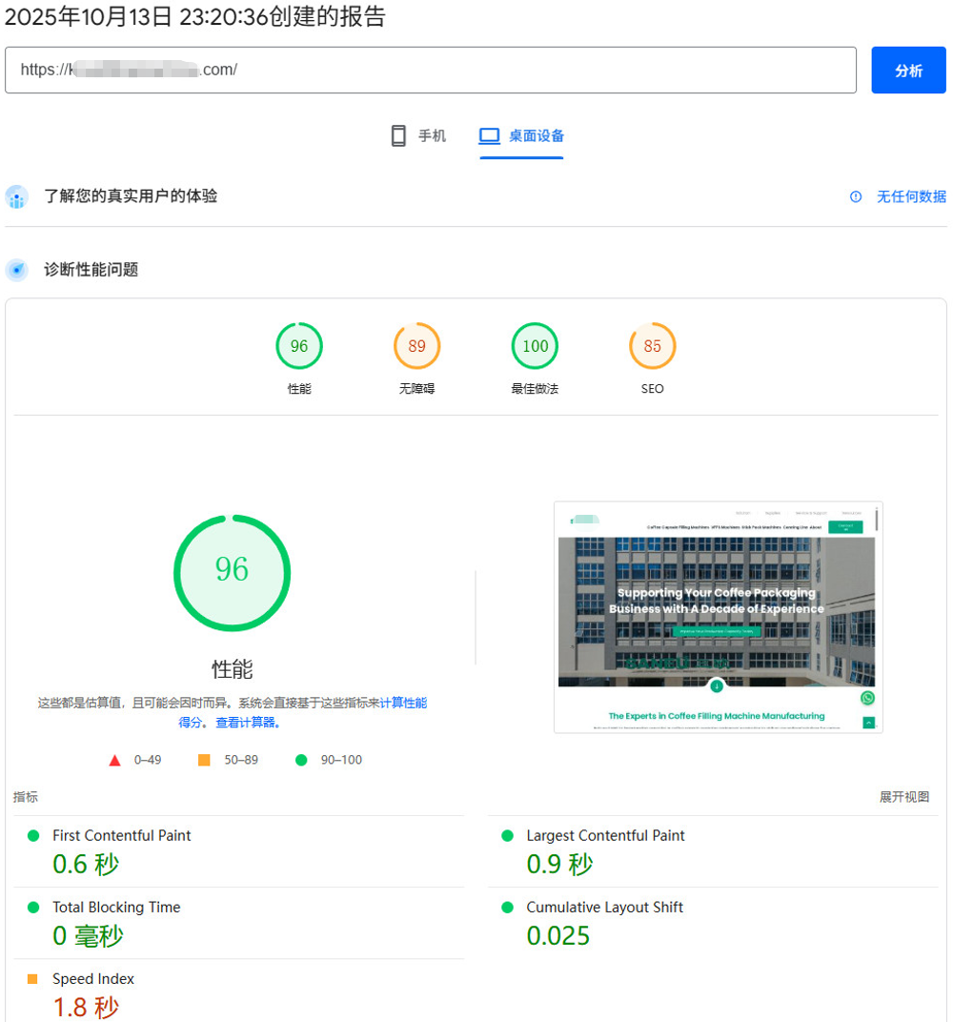The height and width of the screenshot is (1022, 953).
Task: Click the mobile phone icon
Action: [x=398, y=135]
